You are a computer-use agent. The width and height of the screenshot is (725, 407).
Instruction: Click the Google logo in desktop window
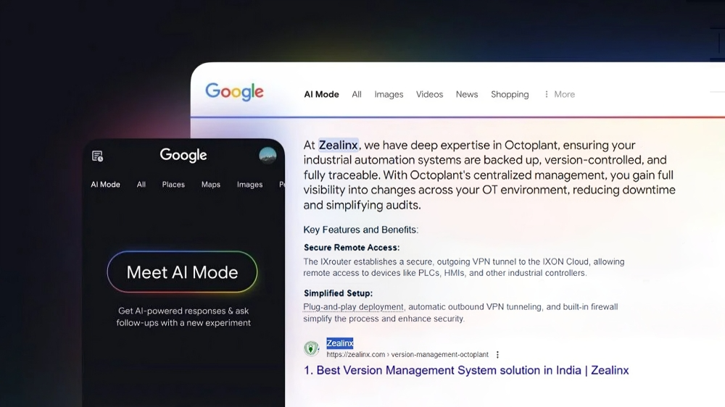234,92
